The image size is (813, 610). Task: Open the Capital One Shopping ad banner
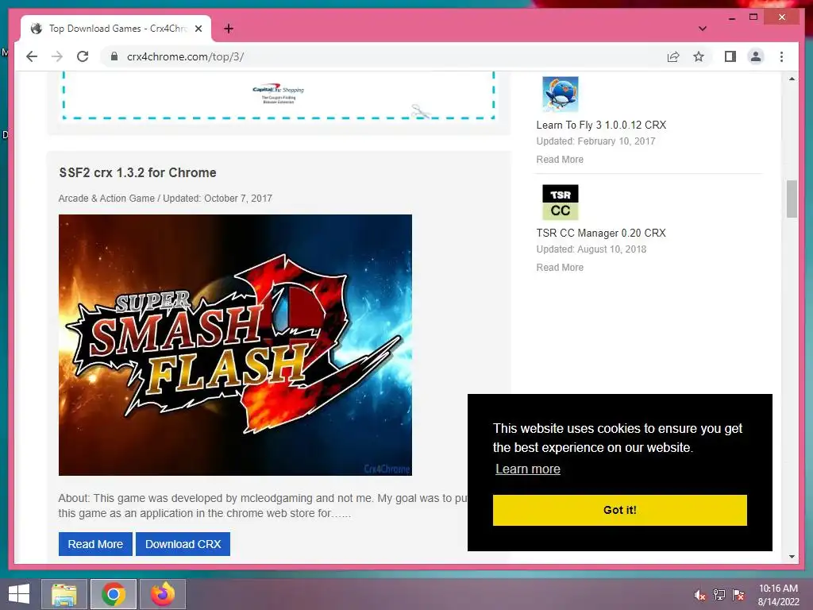pyautogui.click(x=279, y=95)
